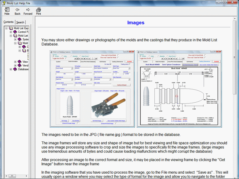
Task: Click the contents pane right scroll arrow
Action: pos(27,176)
